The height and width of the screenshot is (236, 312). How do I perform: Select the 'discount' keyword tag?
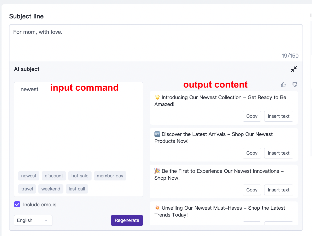(54, 176)
